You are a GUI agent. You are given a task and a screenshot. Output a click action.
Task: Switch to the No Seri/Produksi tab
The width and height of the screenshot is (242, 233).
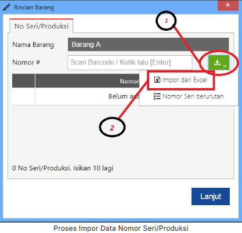point(41,26)
